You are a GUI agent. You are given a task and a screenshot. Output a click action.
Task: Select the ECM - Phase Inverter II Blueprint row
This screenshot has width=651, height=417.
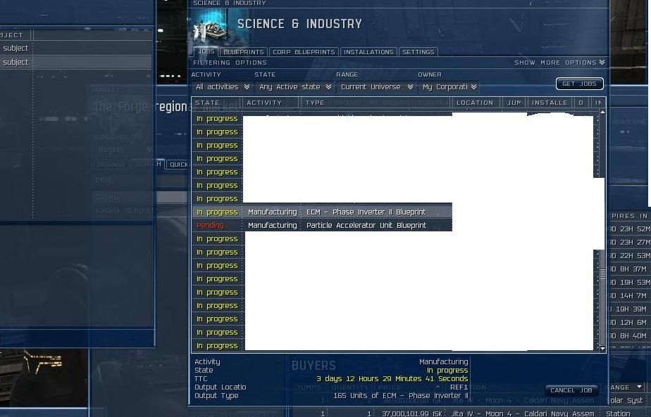(322, 212)
